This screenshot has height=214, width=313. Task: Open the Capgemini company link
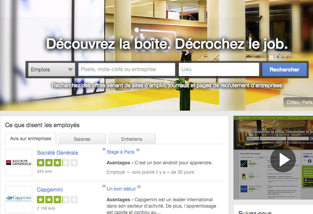pos(50,189)
